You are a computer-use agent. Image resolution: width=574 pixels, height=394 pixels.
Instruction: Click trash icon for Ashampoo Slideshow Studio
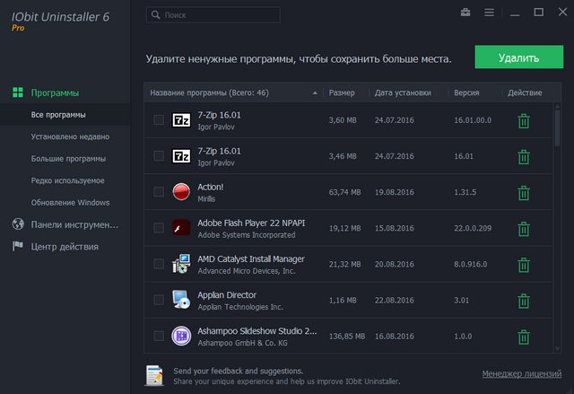pos(523,337)
